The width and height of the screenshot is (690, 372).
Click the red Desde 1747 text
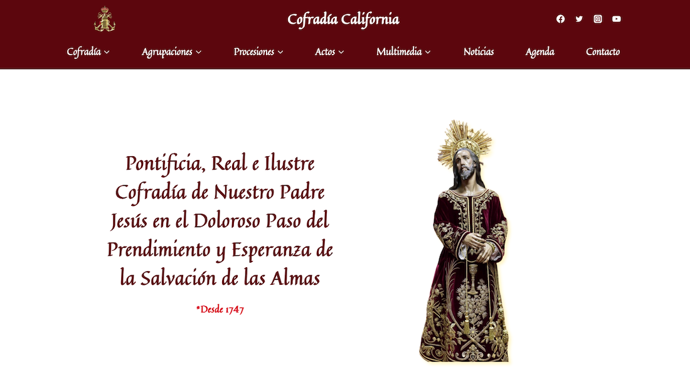click(x=220, y=309)
